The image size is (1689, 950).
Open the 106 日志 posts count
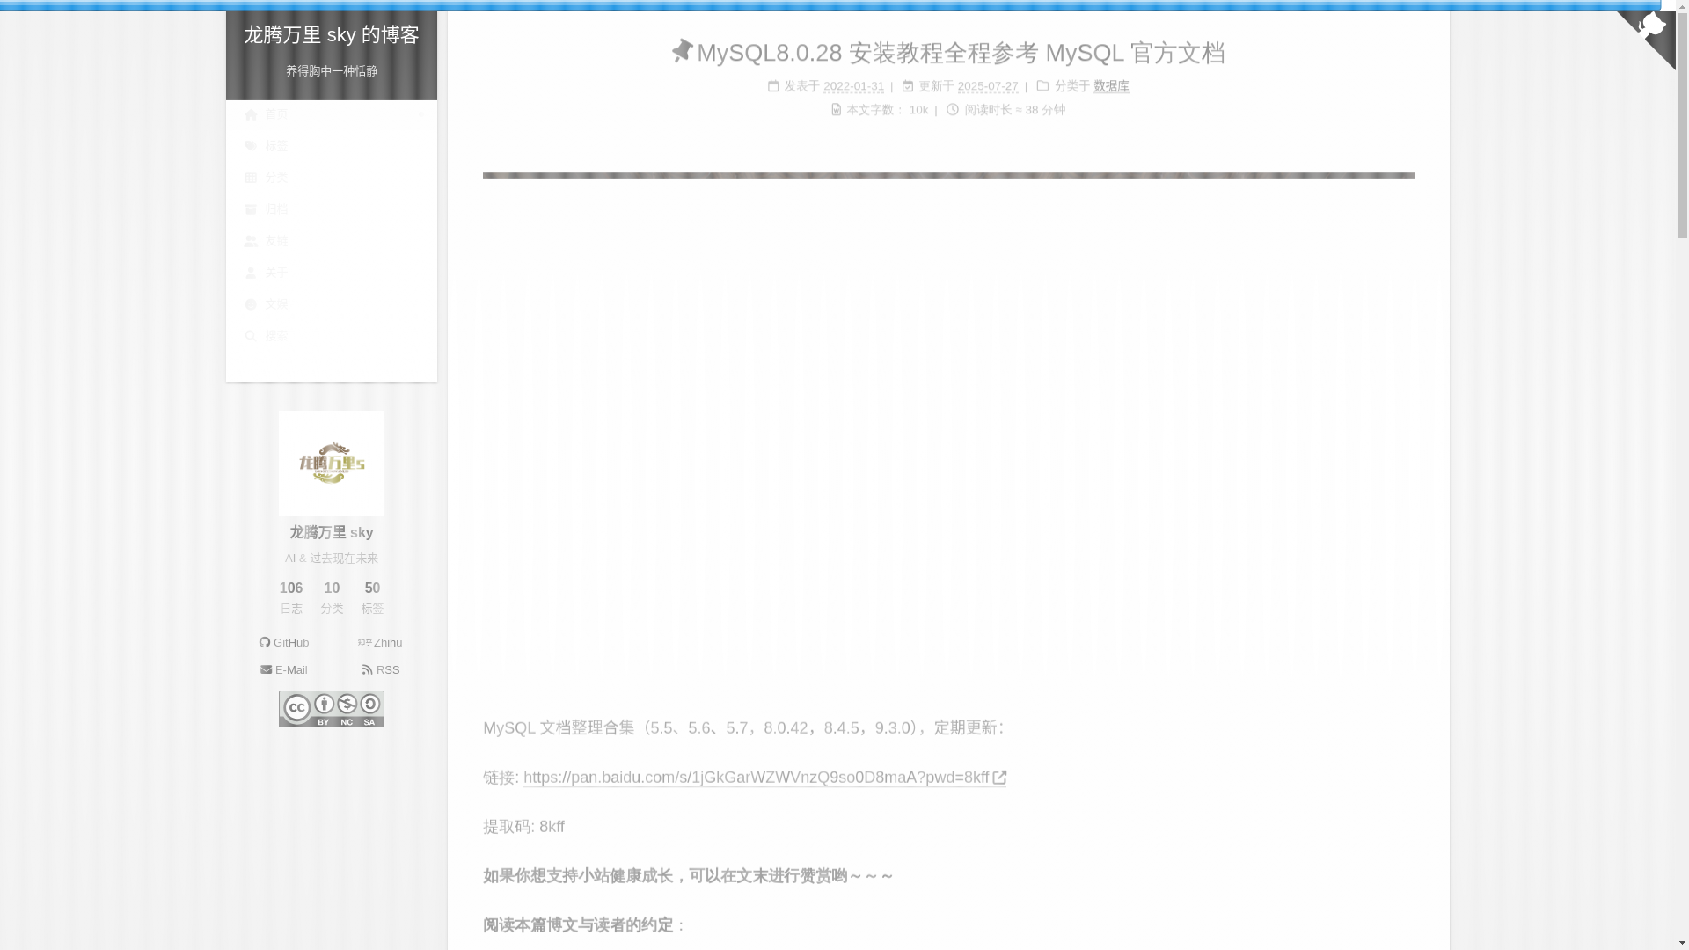coord(291,597)
